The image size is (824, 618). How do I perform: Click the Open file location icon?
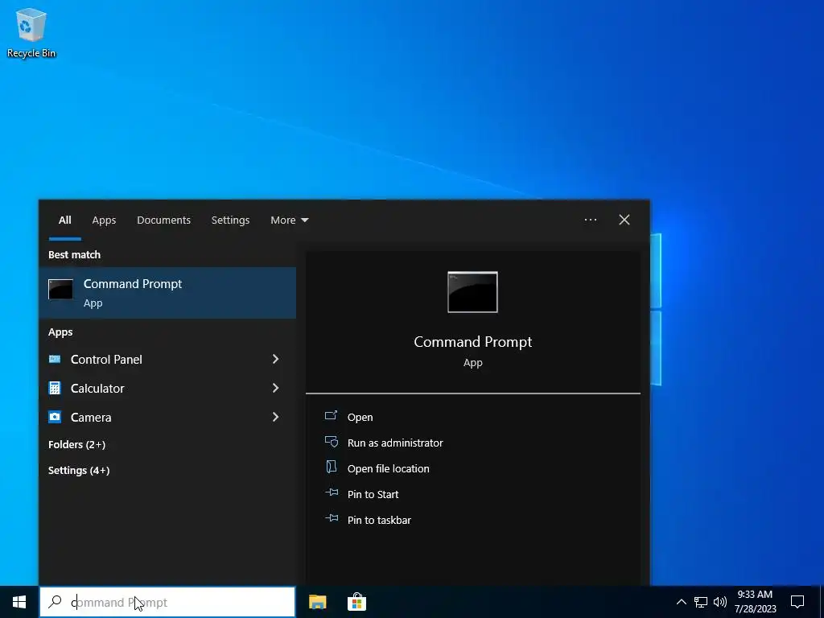pos(331,467)
